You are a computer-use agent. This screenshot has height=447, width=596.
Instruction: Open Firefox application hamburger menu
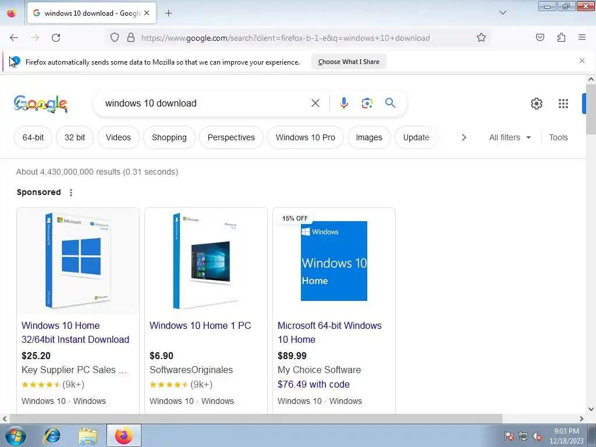click(582, 37)
